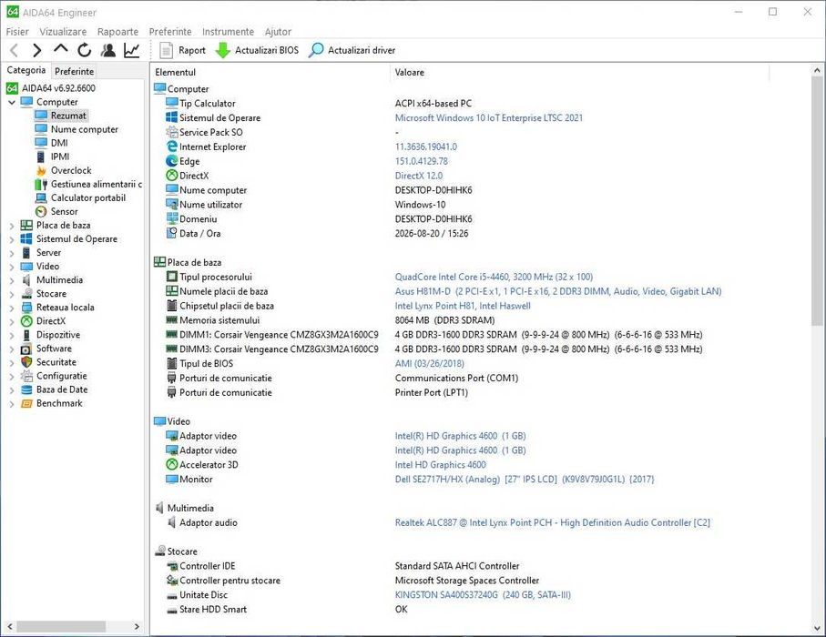Screen dimensions: 826x637
Task: Select the Sensor gauge icon in tree
Action: (41, 212)
